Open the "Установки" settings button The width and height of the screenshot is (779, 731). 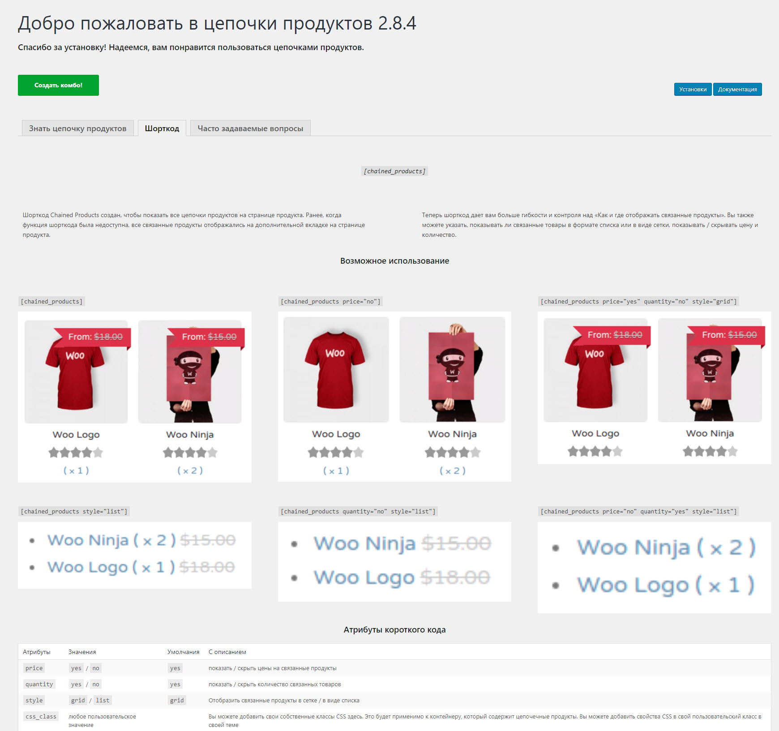pyautogui.click(x=693, y=89)
